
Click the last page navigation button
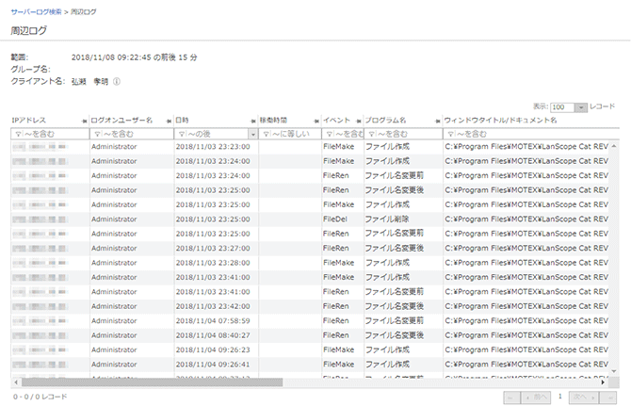pos(608,398)
